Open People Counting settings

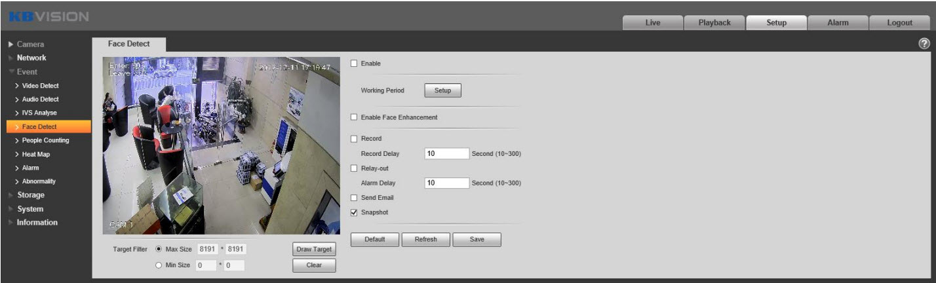point(45,140)
